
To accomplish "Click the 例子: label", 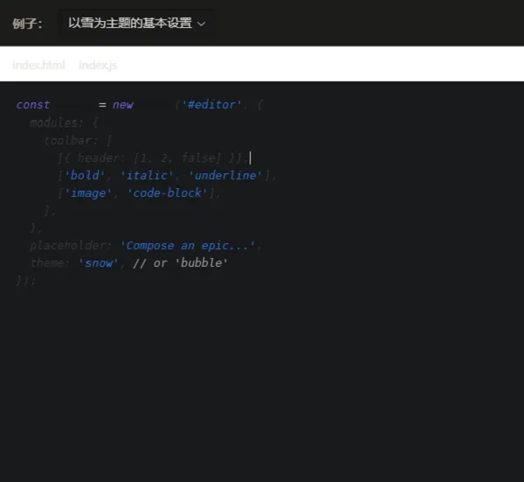I will point(27,24).
